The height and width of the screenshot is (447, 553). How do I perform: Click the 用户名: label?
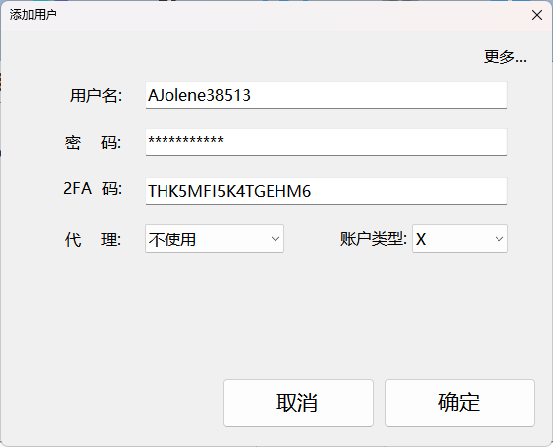(96, 95)
